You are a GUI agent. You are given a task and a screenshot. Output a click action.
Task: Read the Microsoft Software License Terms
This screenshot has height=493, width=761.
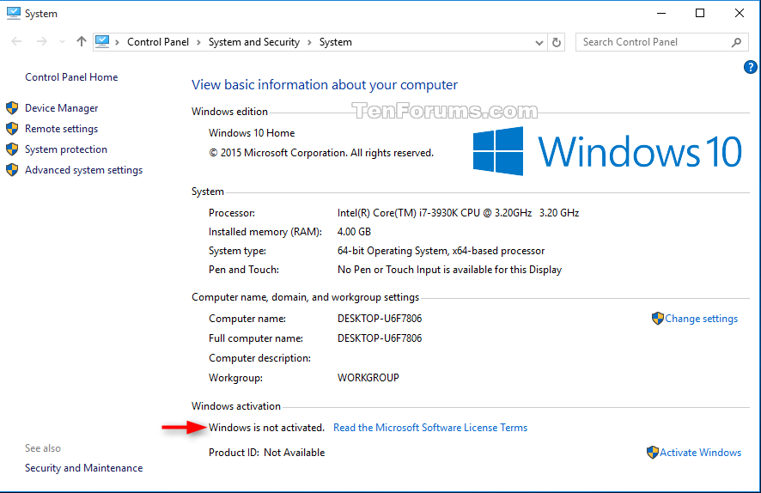430,428
